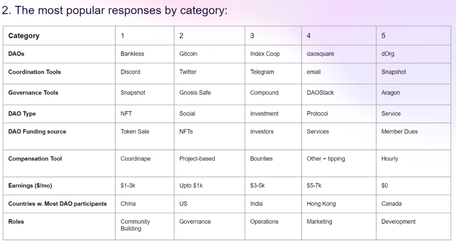
Task: Click the 'Upto $1k' earnings cell
Action: pyautogui.click(x=209, y=186)
